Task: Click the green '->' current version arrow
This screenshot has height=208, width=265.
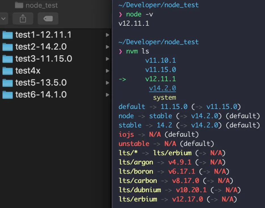Action: pos(122,79)
